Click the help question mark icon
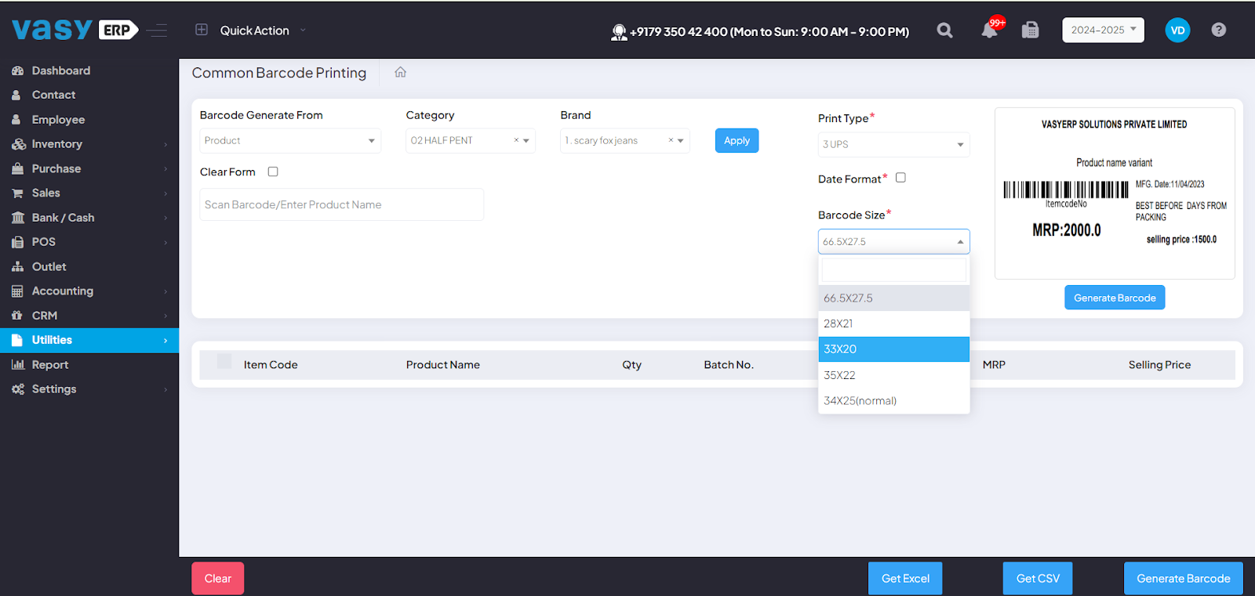The height and width of the screenshot is (596, 1255). pos(1218,30)
